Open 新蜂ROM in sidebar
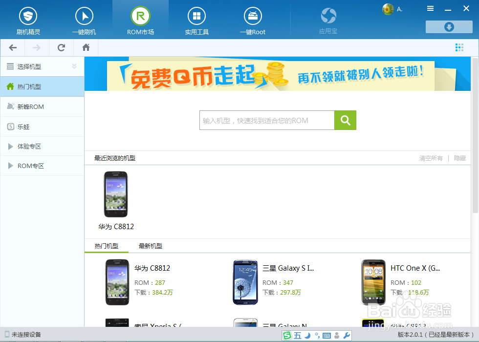 pyautogui.click(x=42, y=107)
